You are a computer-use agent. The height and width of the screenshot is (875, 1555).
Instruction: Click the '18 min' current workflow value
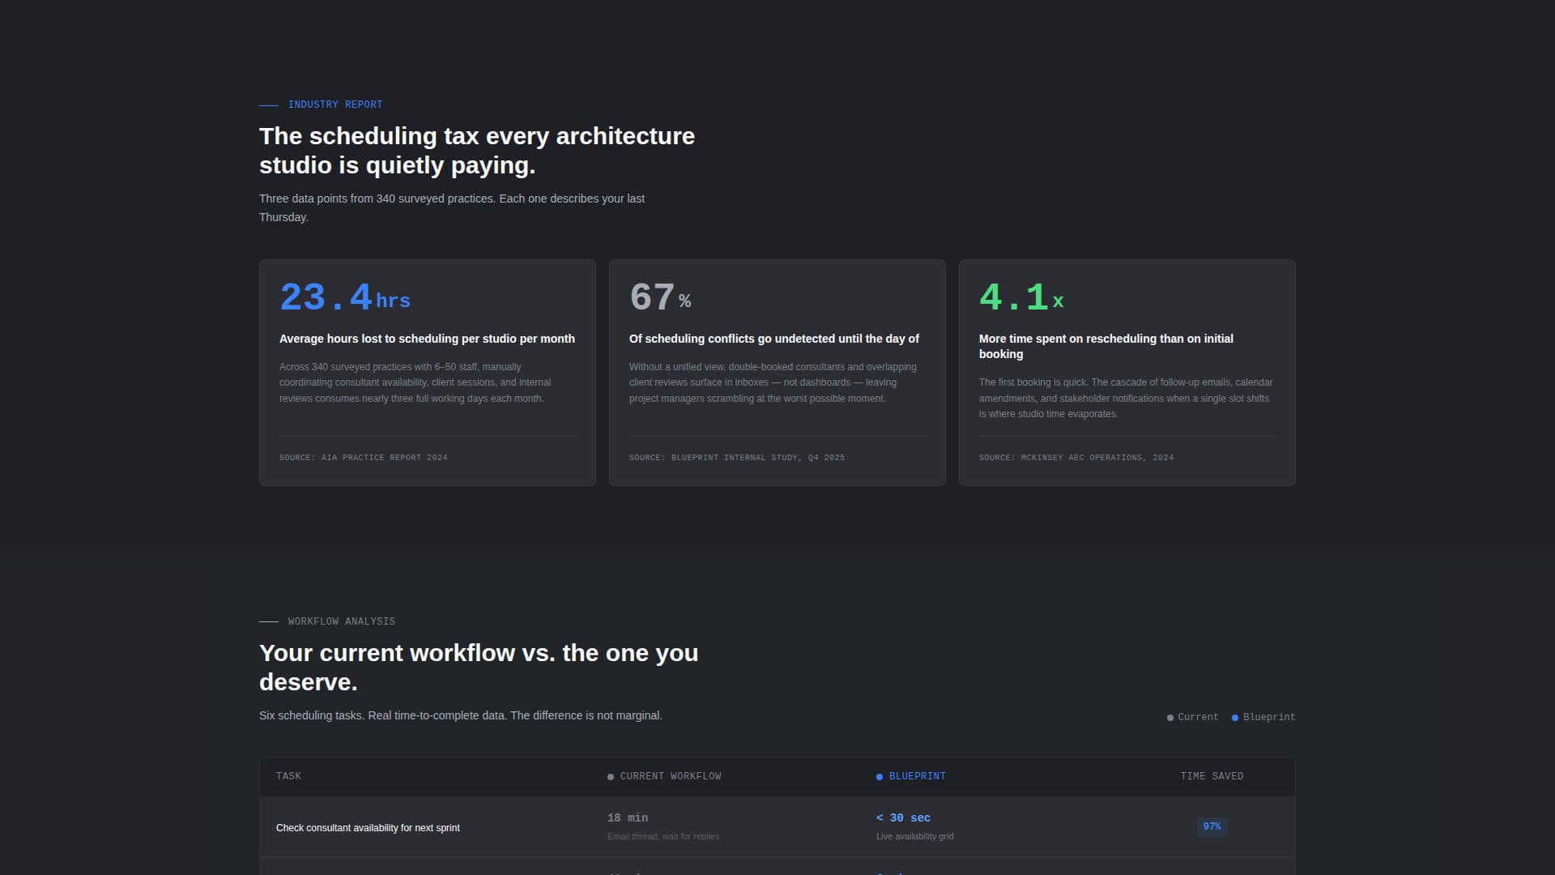click(x=628, y=818)
